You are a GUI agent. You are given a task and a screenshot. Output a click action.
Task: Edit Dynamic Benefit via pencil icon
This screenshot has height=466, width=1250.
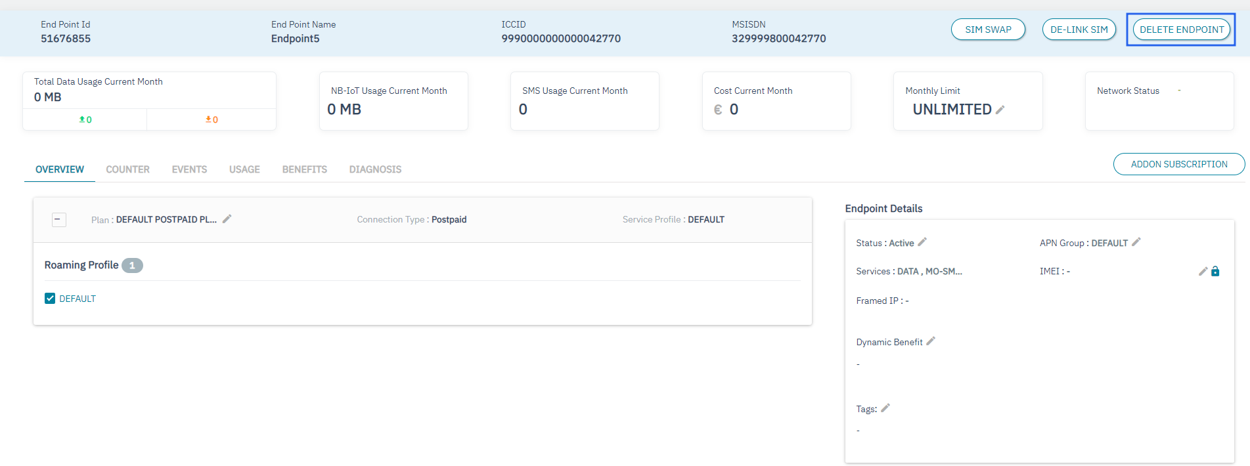tap(931, 341)
